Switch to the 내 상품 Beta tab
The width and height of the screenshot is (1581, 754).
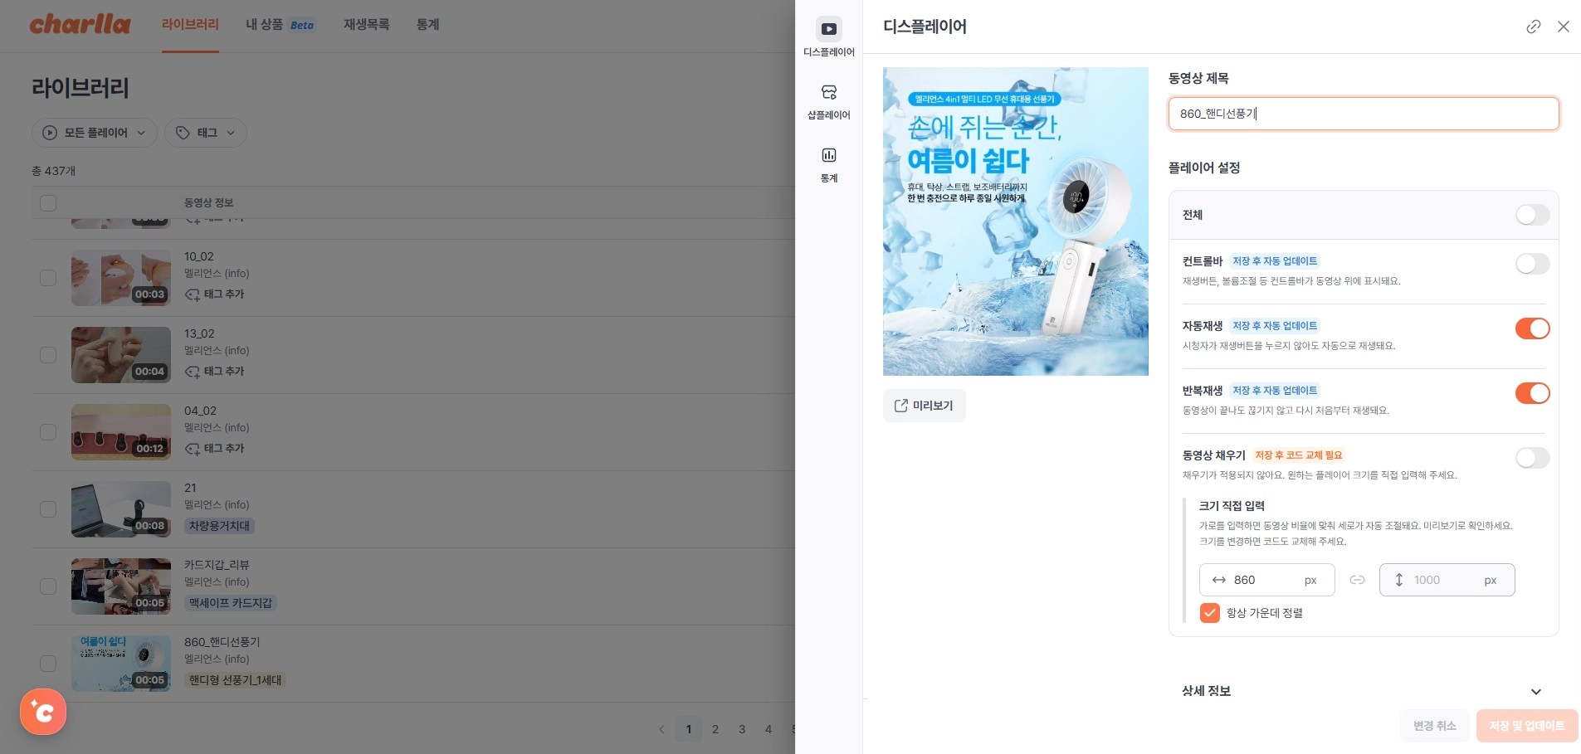[x=280, y=25]
